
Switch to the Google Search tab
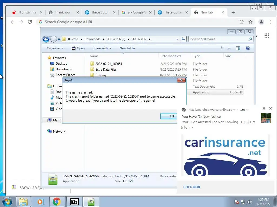137,12
